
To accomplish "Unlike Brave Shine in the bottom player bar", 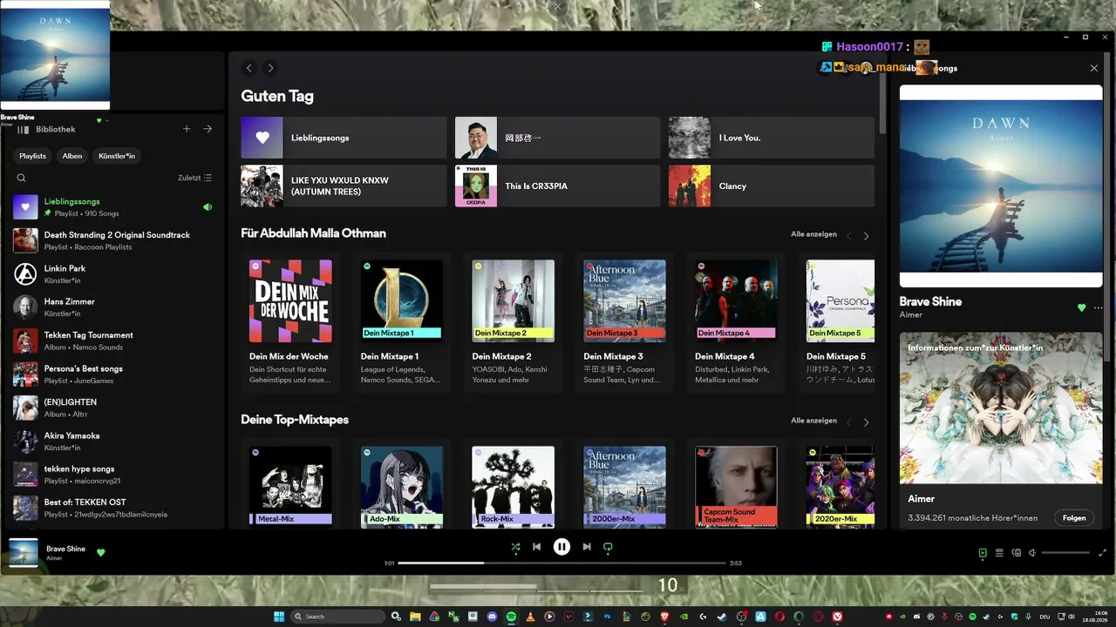I will pos(101,552).
